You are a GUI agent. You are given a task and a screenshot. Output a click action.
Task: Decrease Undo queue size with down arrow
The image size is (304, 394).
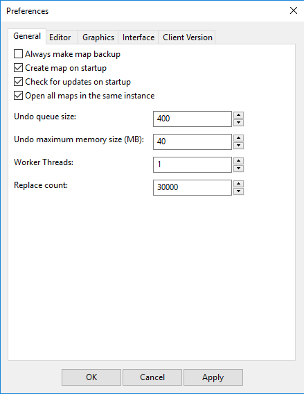pyautogui.click(x=238, y=123)
